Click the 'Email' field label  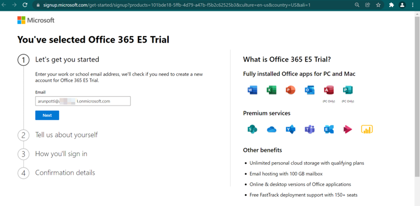pyautogui.click(x=41, y=92)
